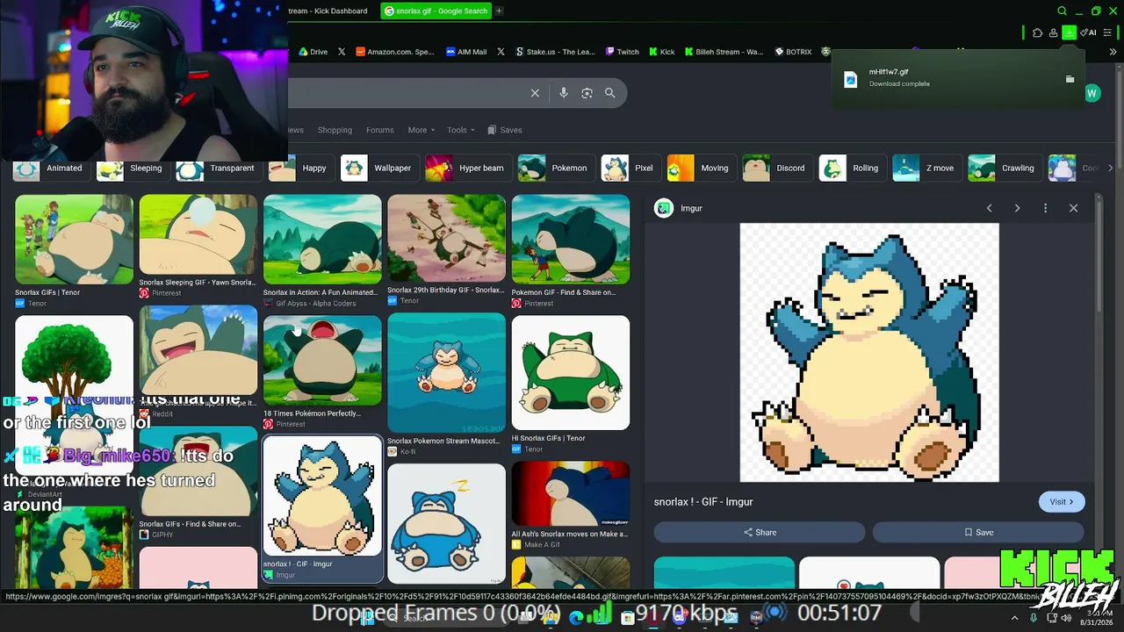Open Google Lens image search
1124x632 pixels.
pos(587,93)
